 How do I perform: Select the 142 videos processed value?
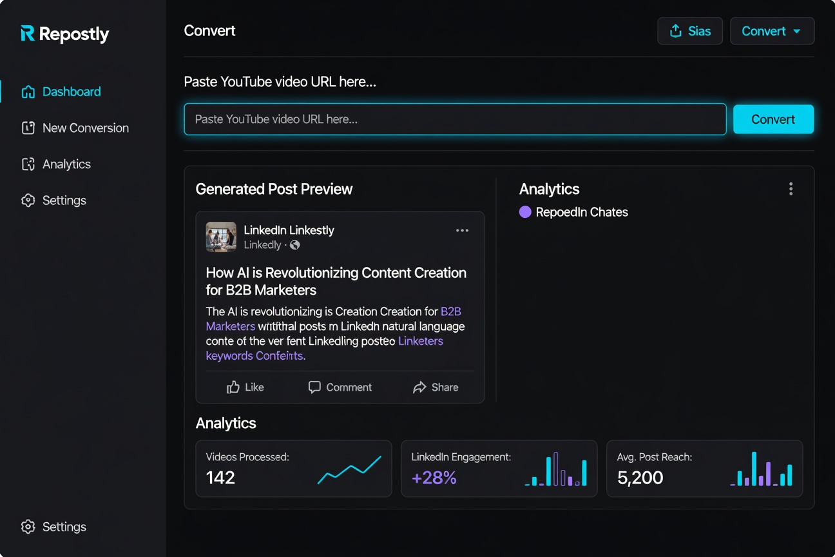tap(220, 478)
